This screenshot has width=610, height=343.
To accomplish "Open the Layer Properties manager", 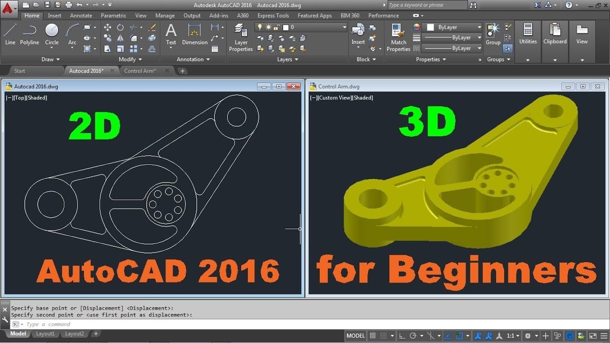I will click(x=241, y=37).
